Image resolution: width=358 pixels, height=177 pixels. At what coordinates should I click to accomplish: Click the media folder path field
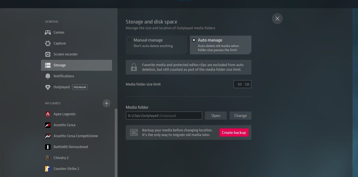164,115
